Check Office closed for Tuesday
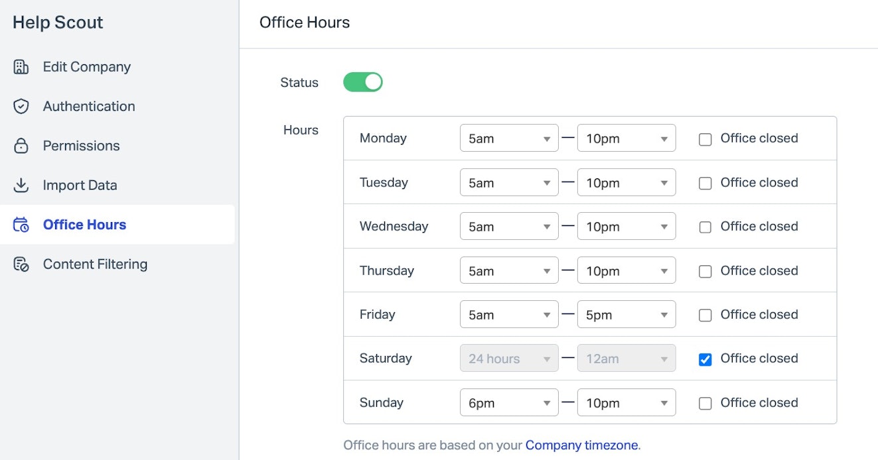Screen dimensions: 878x460 [705, 183]
